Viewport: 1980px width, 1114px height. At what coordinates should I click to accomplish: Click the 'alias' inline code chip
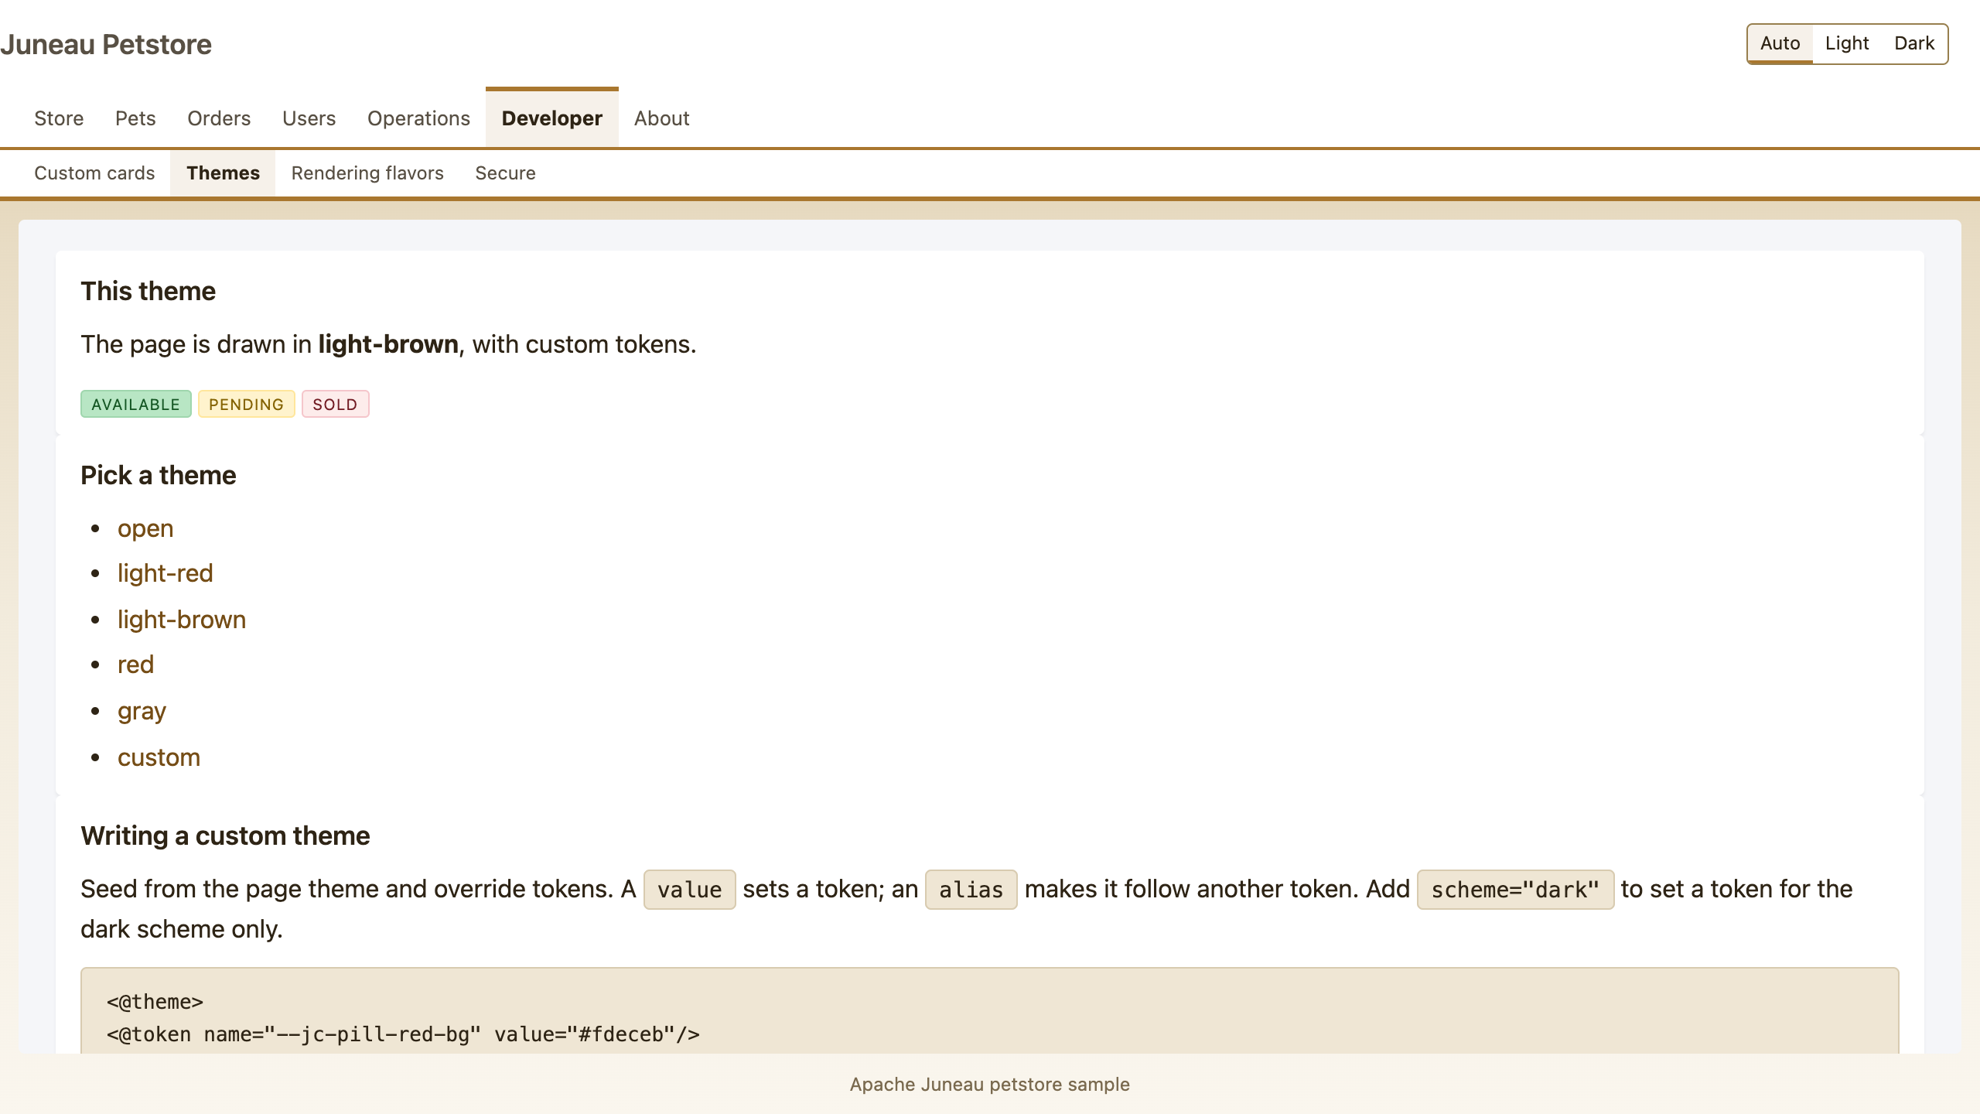(971, 890)
